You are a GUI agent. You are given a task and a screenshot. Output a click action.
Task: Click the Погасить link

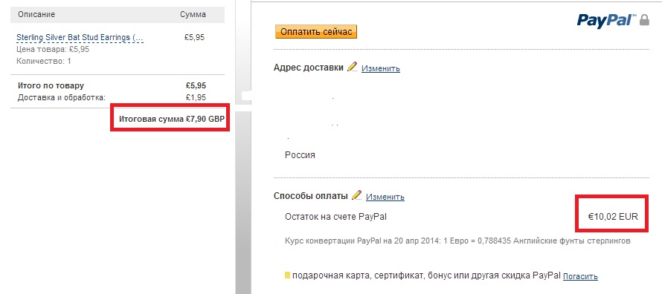580,277
